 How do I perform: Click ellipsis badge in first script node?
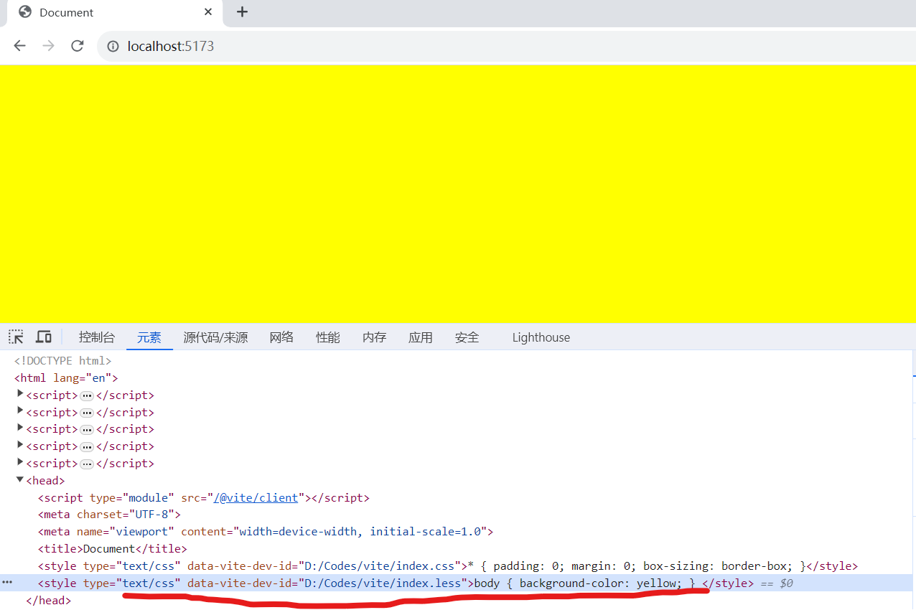(87, 395)
